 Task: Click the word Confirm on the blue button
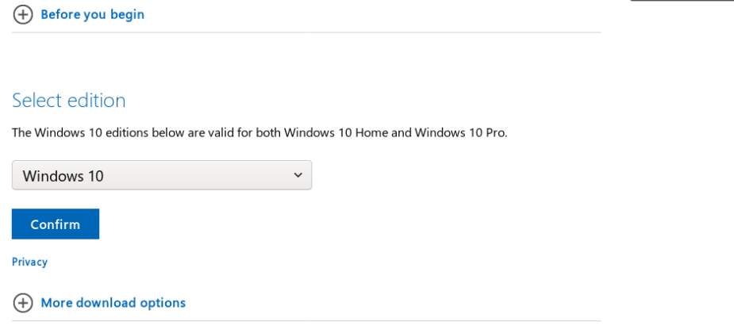(x=56, y=224)
